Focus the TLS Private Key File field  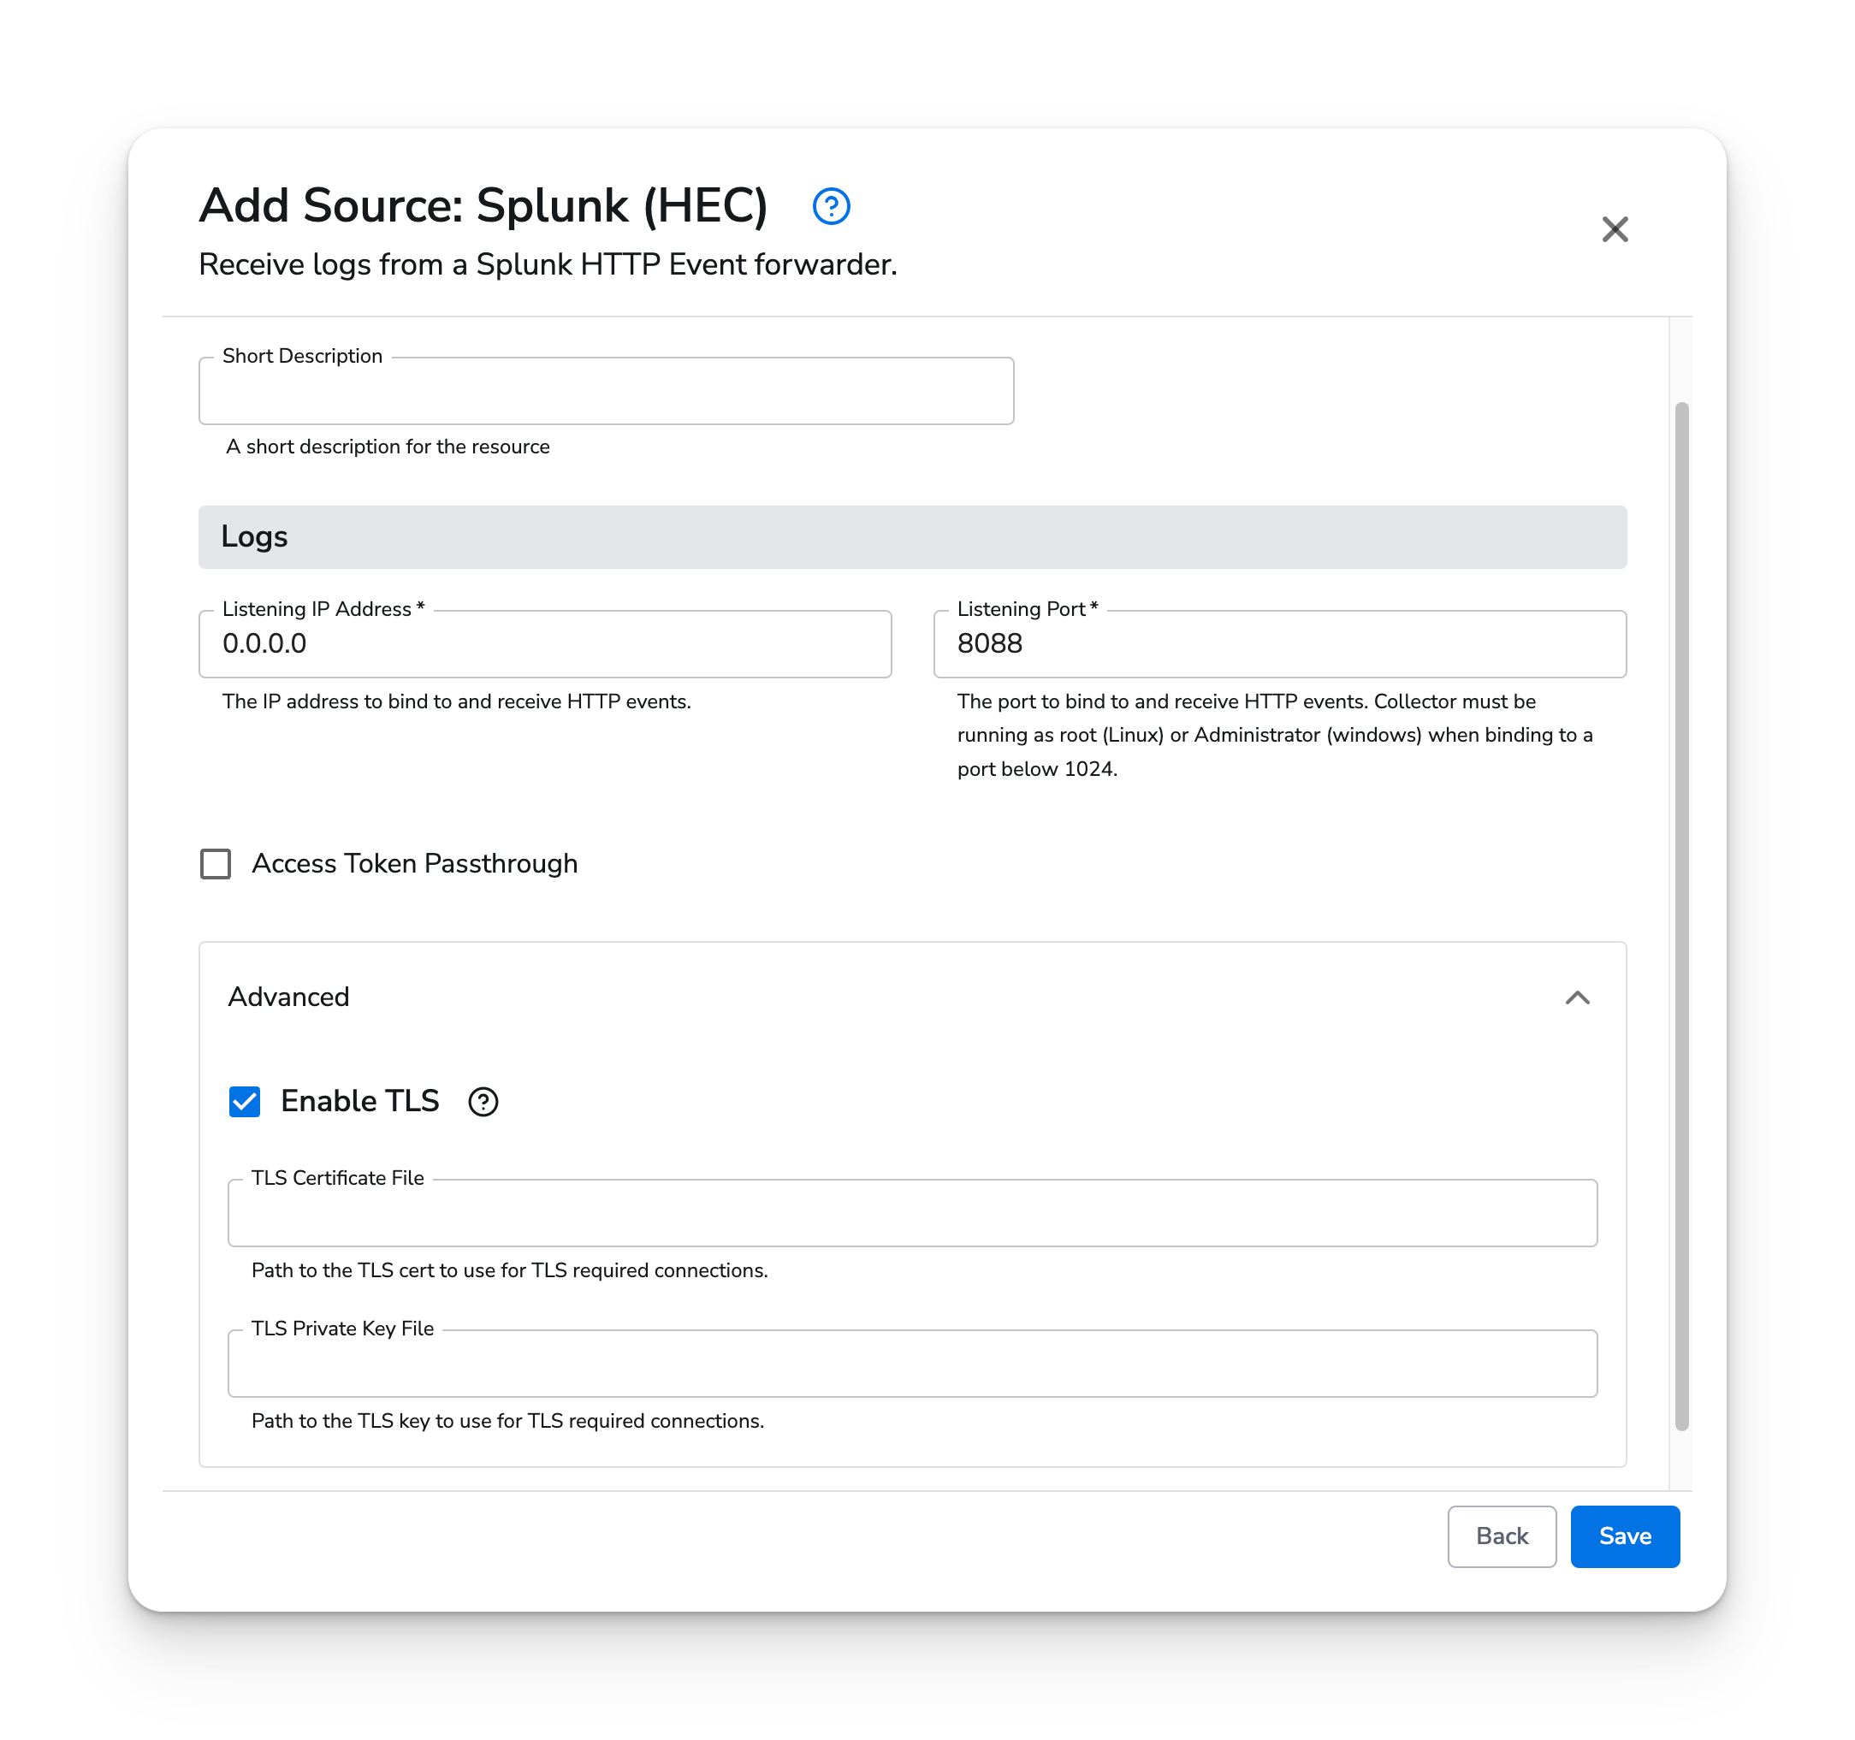pyautogui.click(x=913, y=1363)
